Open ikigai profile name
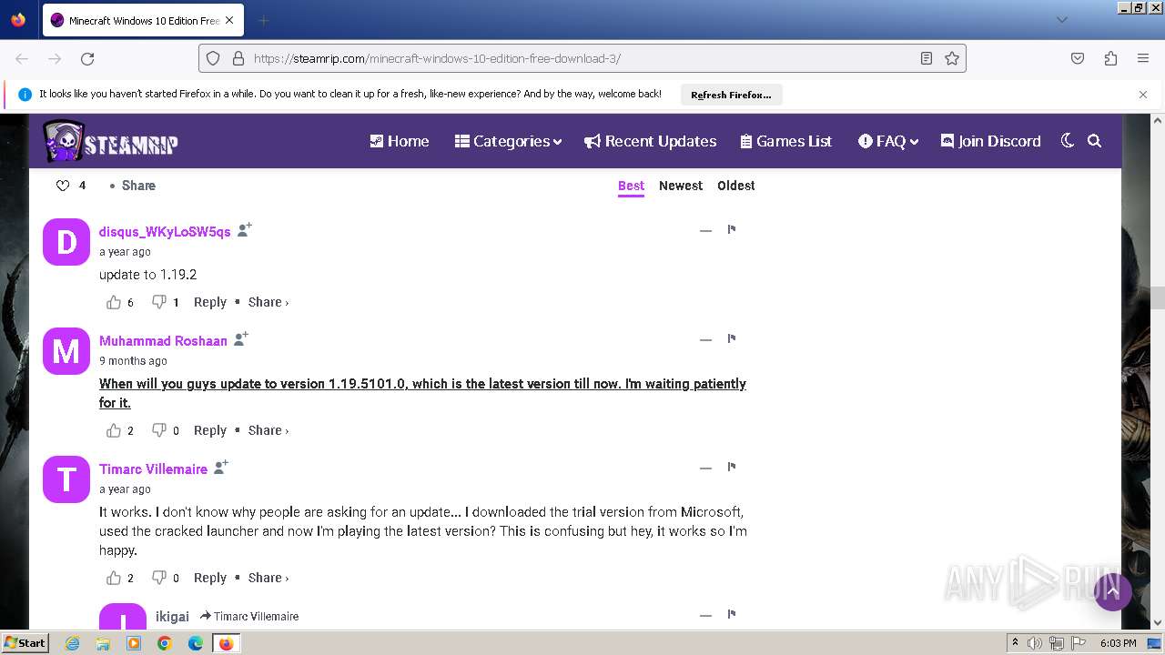Screen dimensions: 1165x655 tap(172, 617)
